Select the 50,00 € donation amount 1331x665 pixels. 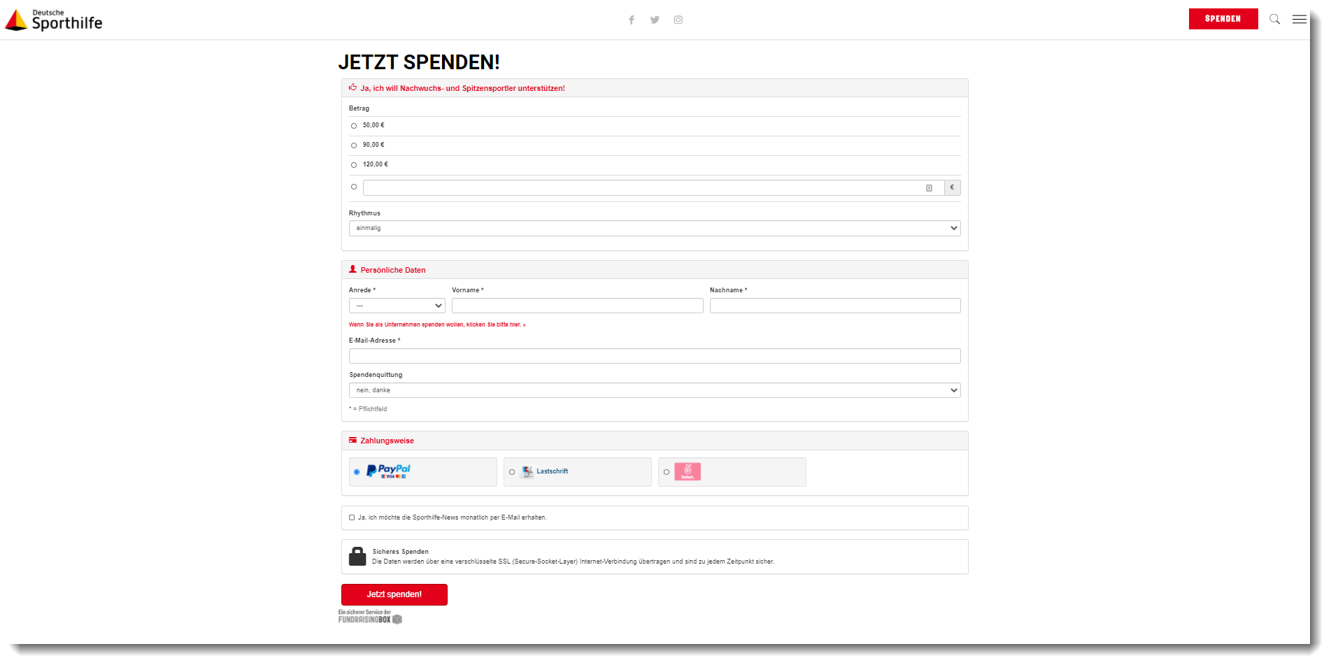point(353,125)
